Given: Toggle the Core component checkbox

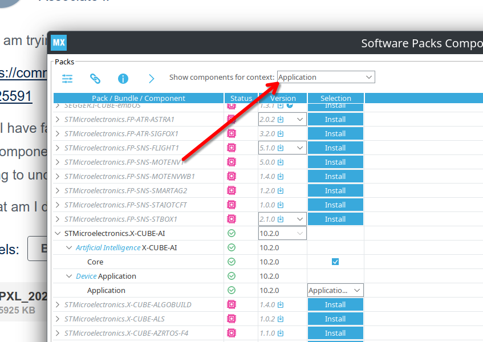Looking at the screenshot, I should pyautogui.click(x=335, y=262).
